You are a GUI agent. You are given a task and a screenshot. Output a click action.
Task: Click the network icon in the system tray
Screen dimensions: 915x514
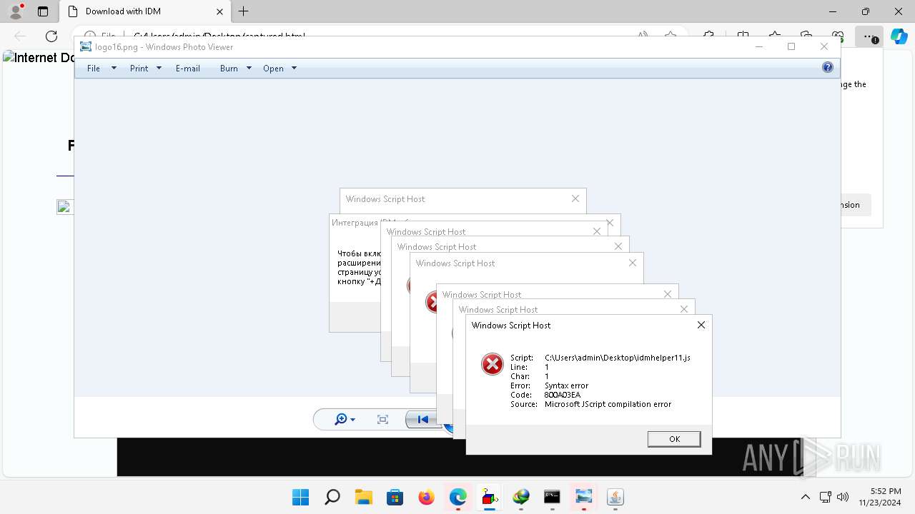(825, 497)
